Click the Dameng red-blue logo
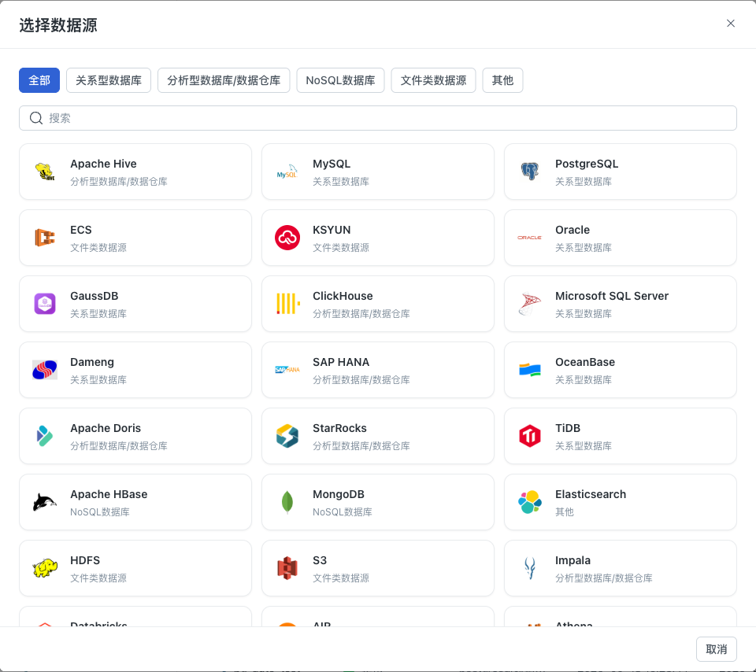This screenshot has height=672, width=756. click(x=45, y=370)
